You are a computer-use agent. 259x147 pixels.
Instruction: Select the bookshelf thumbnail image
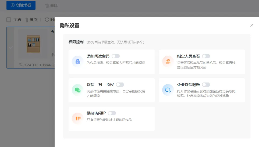click(33, 44)
